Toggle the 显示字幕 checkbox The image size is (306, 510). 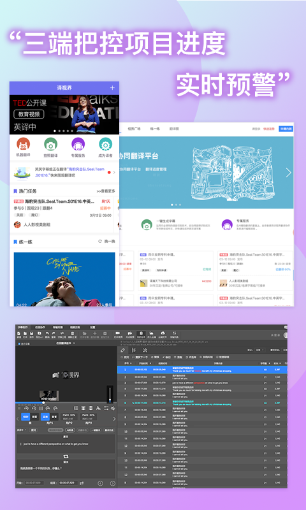[x=20, y=344]
